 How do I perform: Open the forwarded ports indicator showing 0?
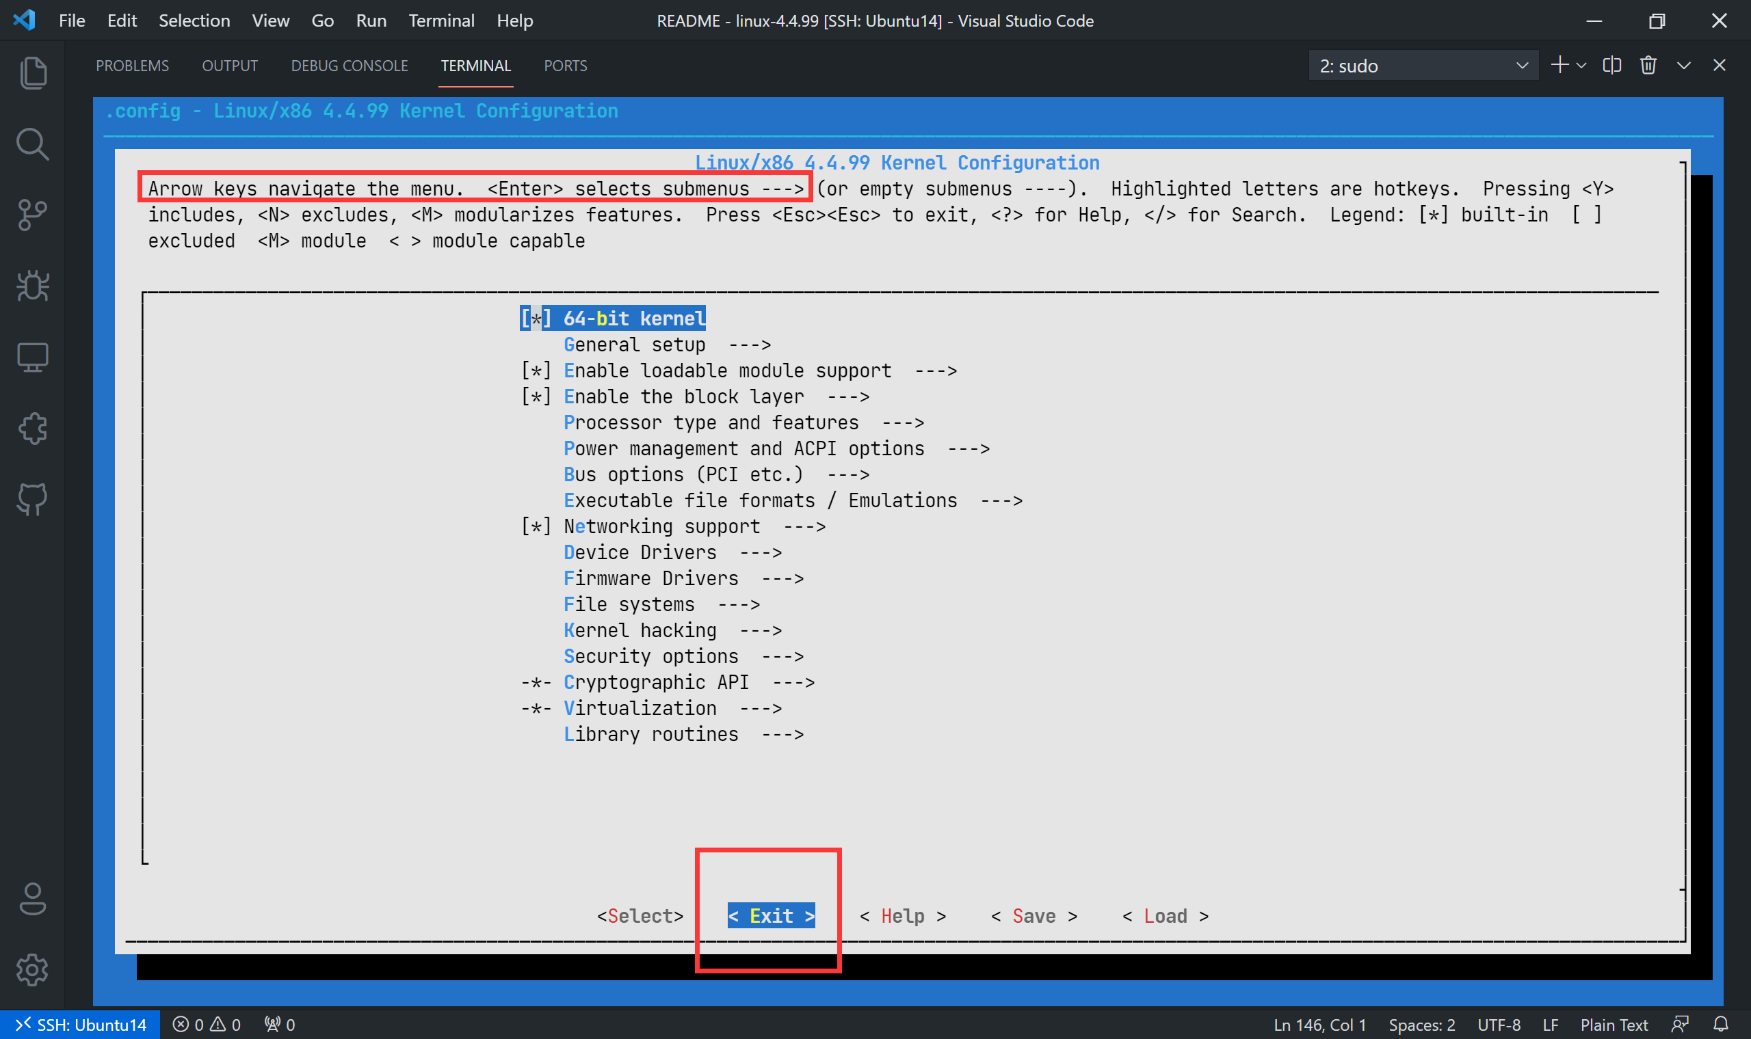280,1024
